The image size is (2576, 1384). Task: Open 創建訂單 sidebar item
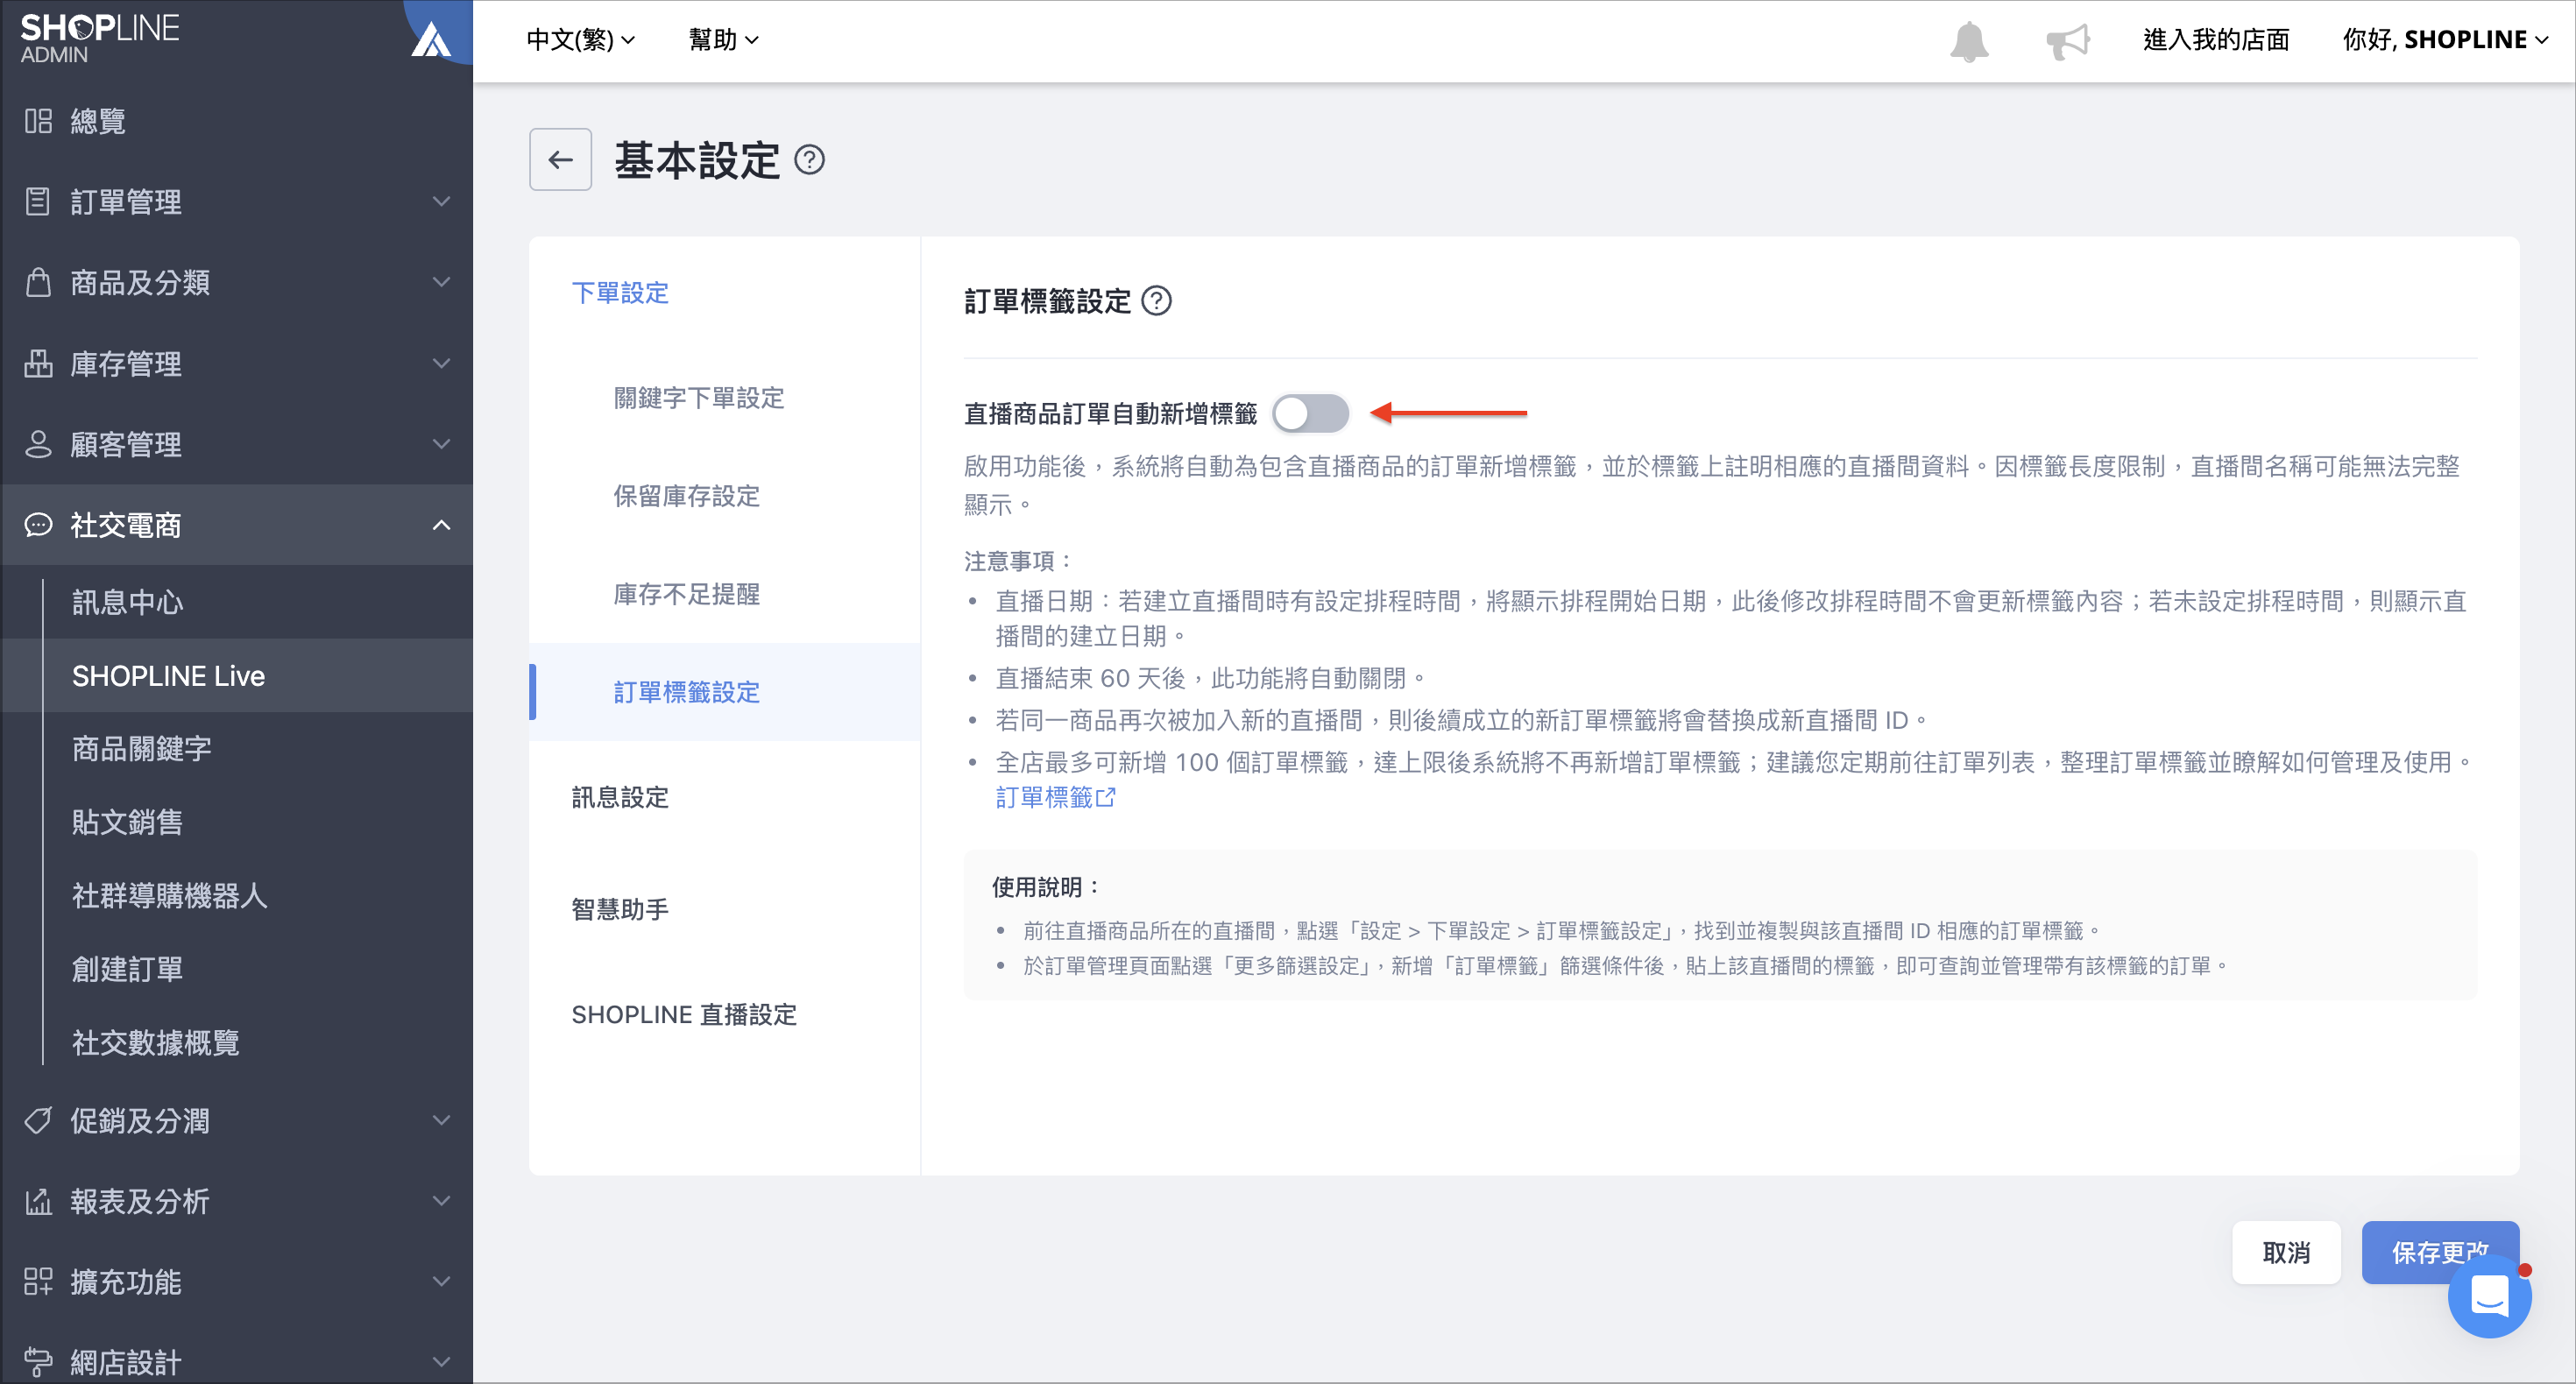[237, 969]
